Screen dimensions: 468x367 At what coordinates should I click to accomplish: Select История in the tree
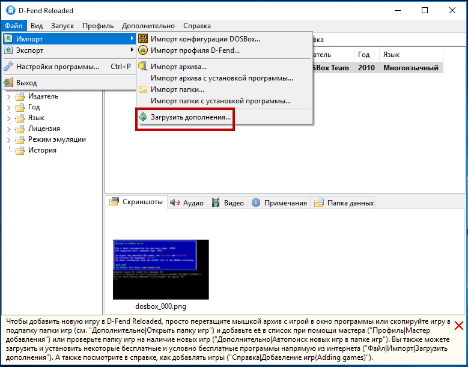point(43,150)
